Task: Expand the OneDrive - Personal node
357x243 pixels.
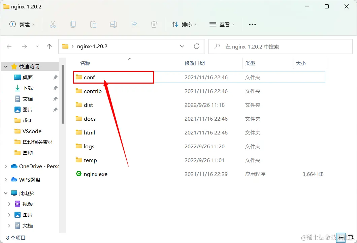Action: [6, 166]
